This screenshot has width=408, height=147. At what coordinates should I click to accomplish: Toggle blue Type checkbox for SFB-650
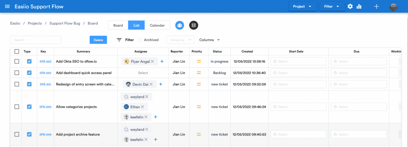tap(29, 107)
